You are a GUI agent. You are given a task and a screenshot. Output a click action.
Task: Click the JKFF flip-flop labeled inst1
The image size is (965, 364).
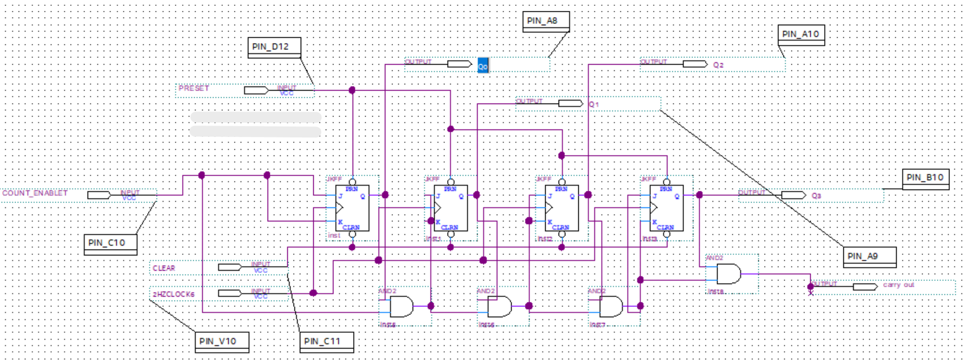(451, 208)
